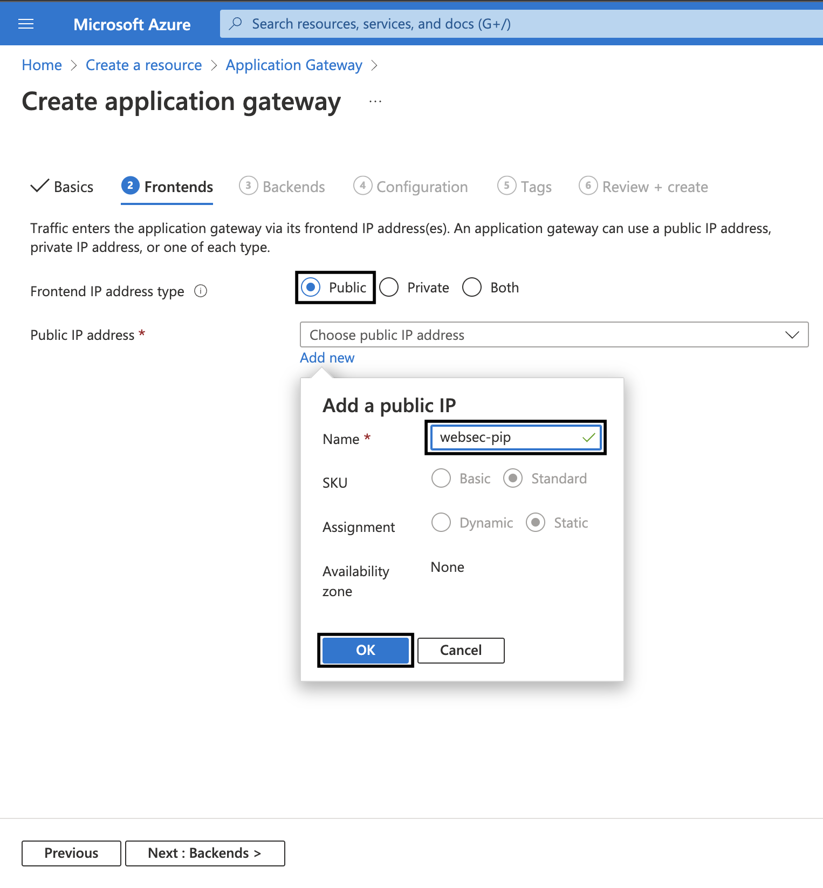
Task: Click the websec-pip Name text field
Action: 507,438
